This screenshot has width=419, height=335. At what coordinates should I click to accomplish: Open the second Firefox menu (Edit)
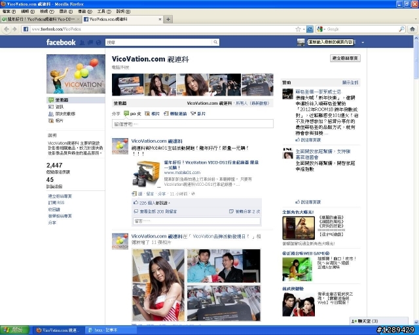(28, 12)
